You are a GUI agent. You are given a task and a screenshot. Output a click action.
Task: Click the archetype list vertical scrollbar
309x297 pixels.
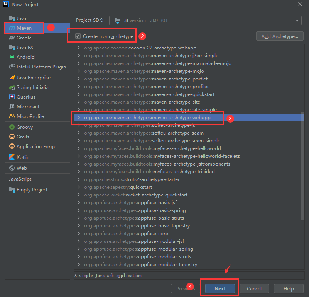302,166
